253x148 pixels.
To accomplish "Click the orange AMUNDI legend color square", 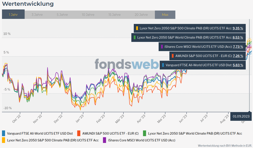I will pyautogui.click(x=79, y=133).
